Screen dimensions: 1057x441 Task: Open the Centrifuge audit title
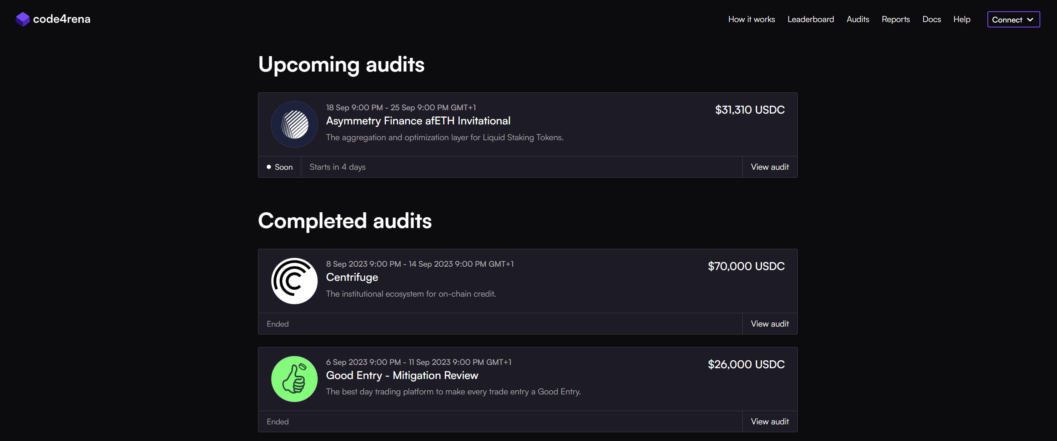[352, 277]
